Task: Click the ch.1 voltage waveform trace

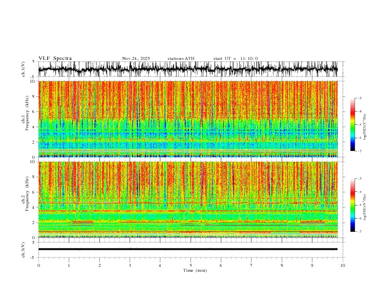Action: (188, 69)
